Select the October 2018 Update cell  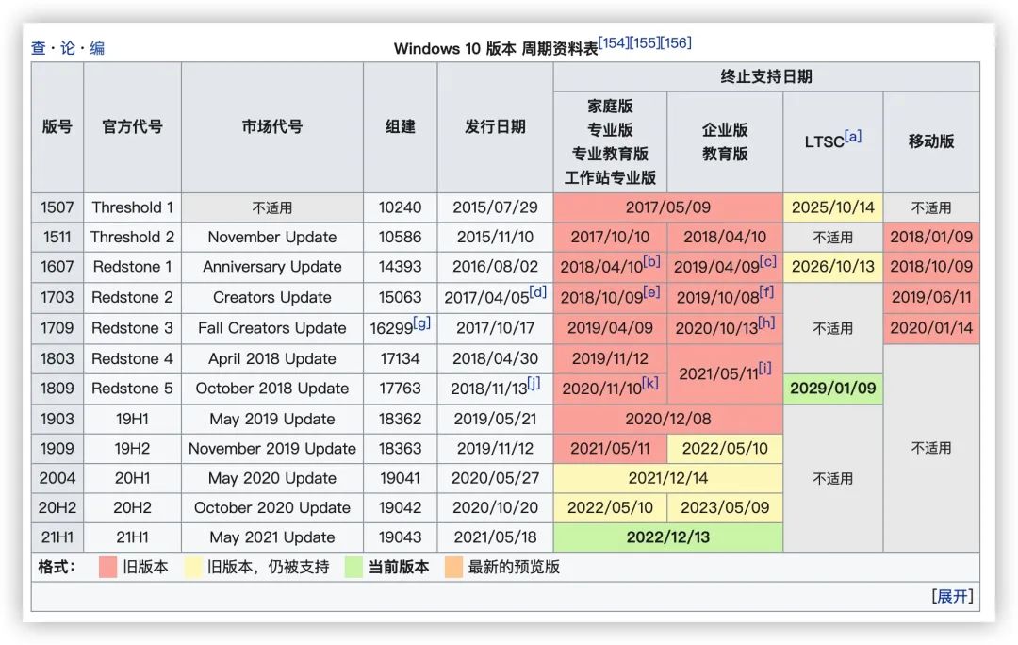pyautogui.click(x=272, y=389)
